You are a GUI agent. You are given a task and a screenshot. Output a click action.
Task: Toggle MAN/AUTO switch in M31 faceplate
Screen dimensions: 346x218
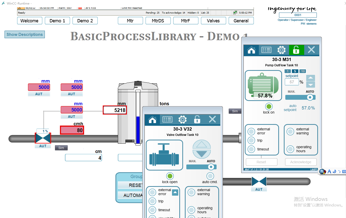coord(300,97)
